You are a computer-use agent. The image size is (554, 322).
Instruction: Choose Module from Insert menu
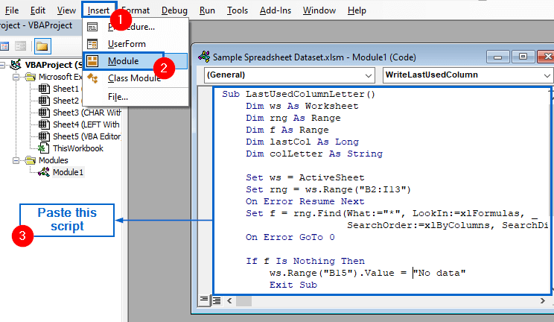tap(136, 61)
